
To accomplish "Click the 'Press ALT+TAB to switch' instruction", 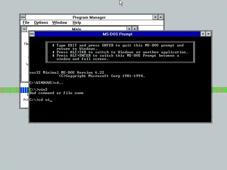I will click(x=120, y=52).
